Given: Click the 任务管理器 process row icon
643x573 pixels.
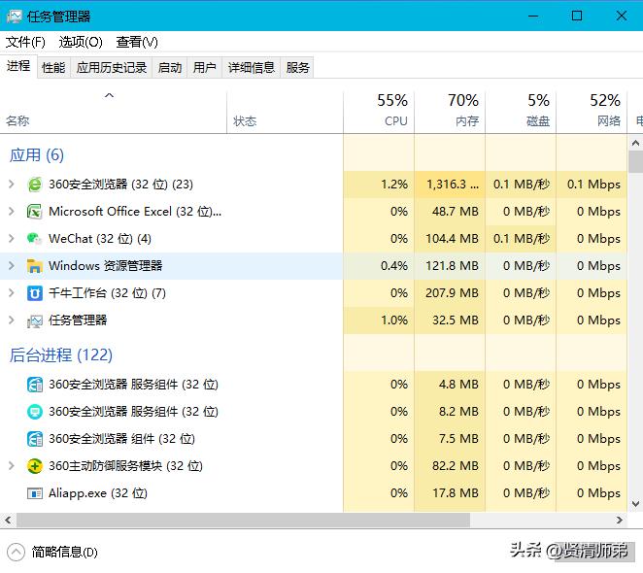Looking at the screenshot, I should click(35, 320).
